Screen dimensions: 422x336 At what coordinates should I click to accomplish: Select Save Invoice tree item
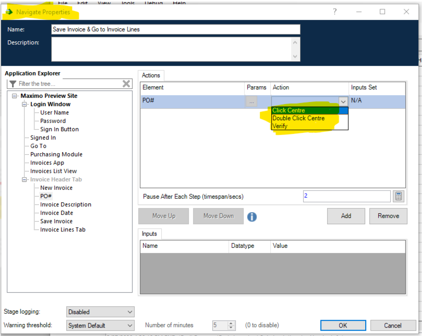(56, 221)
